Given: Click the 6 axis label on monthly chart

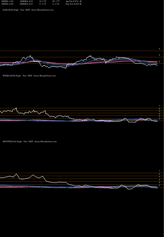Looking at the screenshot, I should pyautogui.click(x=159, y=174).
